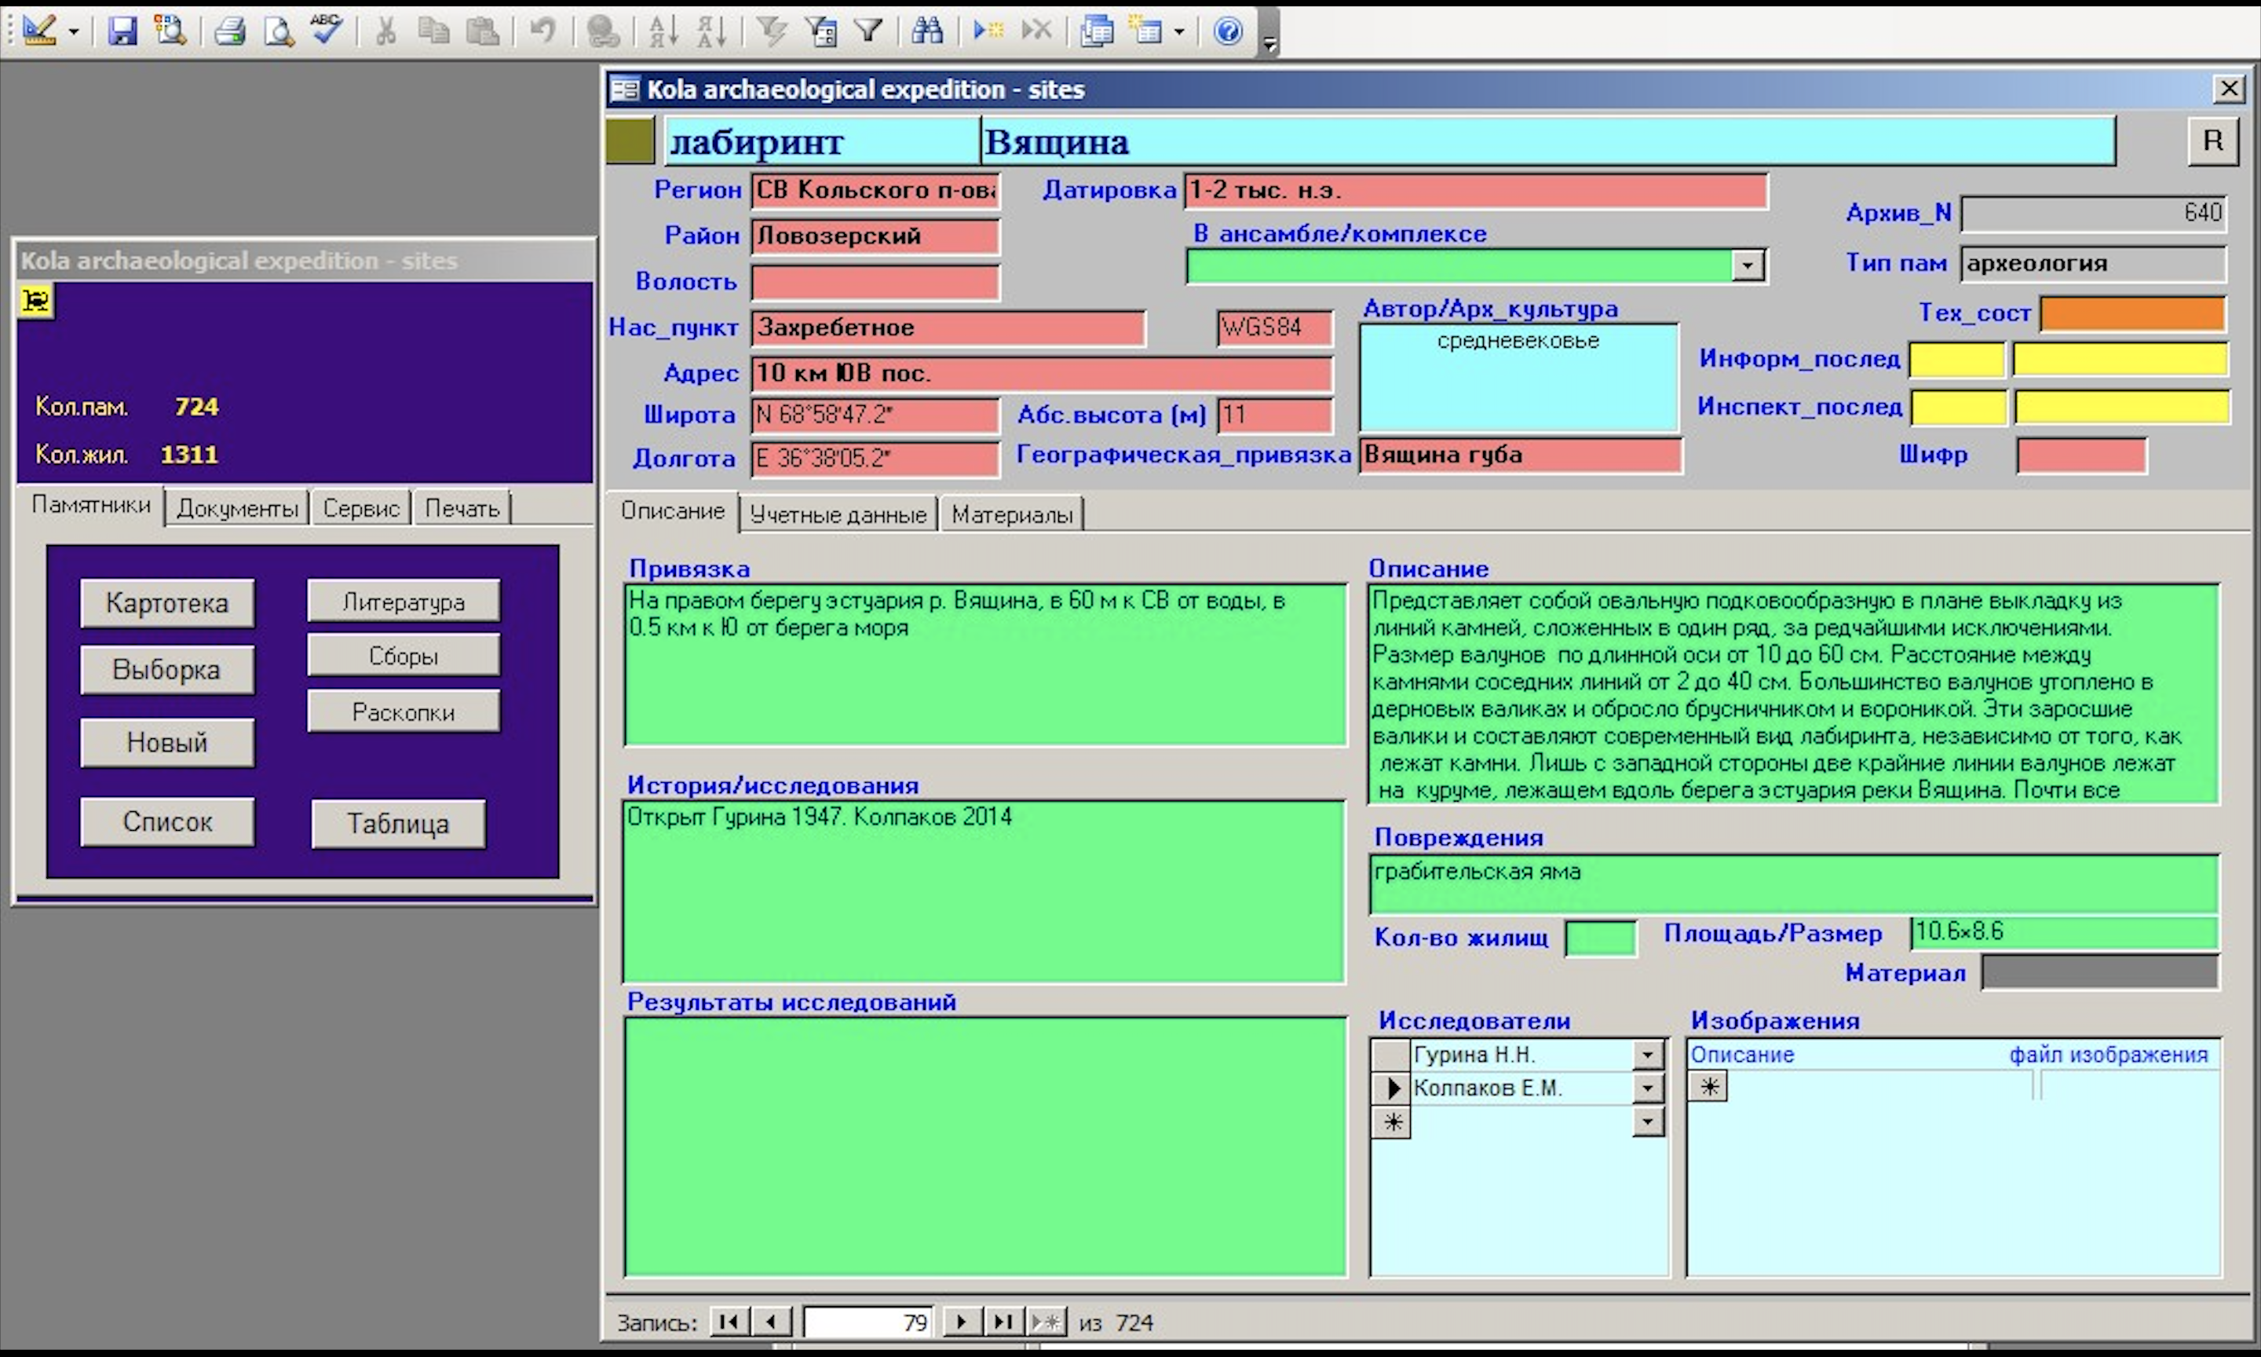Click the New Record toolbar icon
This screenshot has height=1357, width=2261.
point(988,30)
